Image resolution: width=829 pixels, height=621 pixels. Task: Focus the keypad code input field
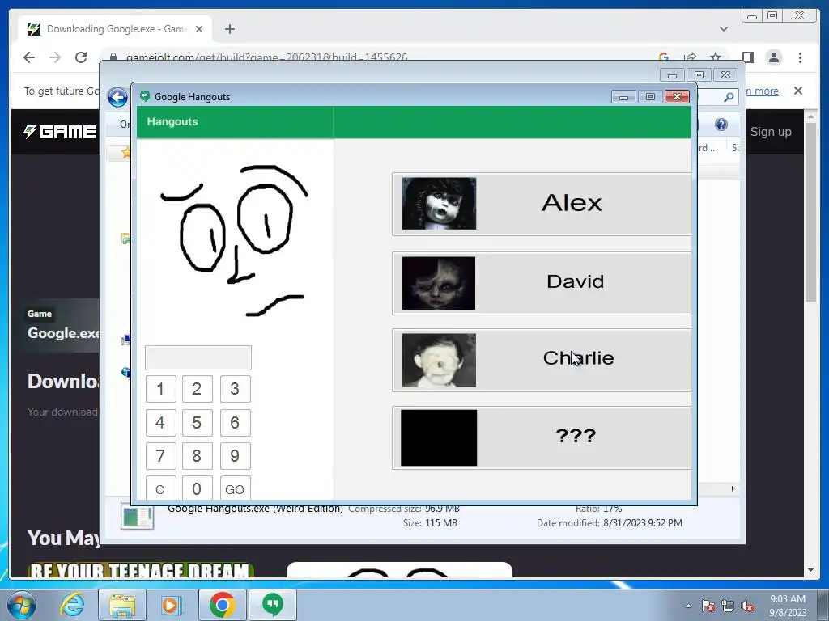[x=198, y=358]
